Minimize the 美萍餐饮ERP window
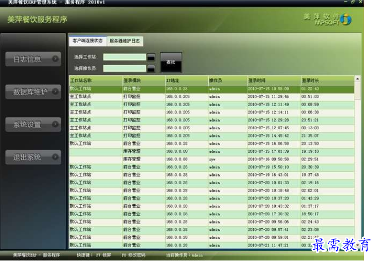The image size is (375, 261). point(345,2)
